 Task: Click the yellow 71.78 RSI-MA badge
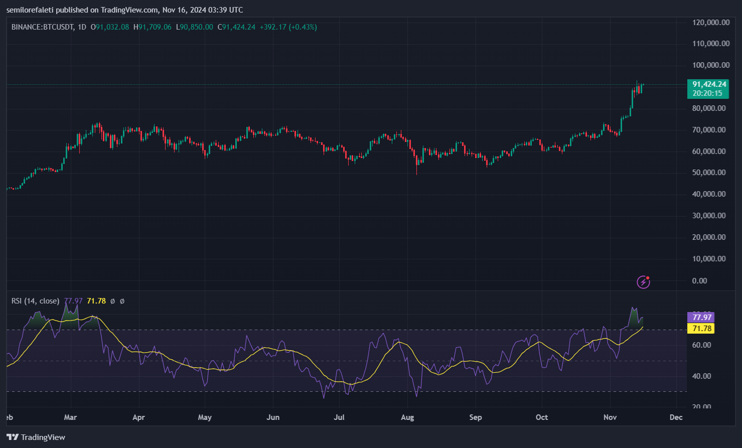pyautogui.click(x=701, y=328)
